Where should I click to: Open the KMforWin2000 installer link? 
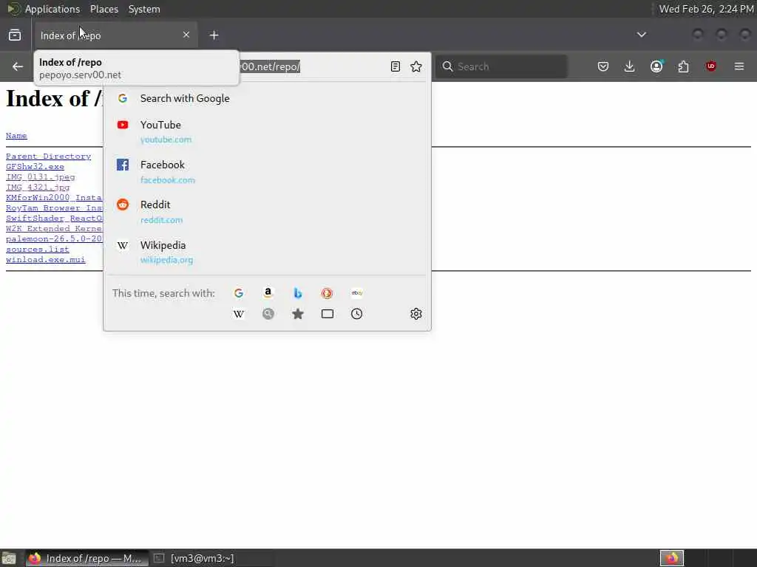[x=54, y=198]
